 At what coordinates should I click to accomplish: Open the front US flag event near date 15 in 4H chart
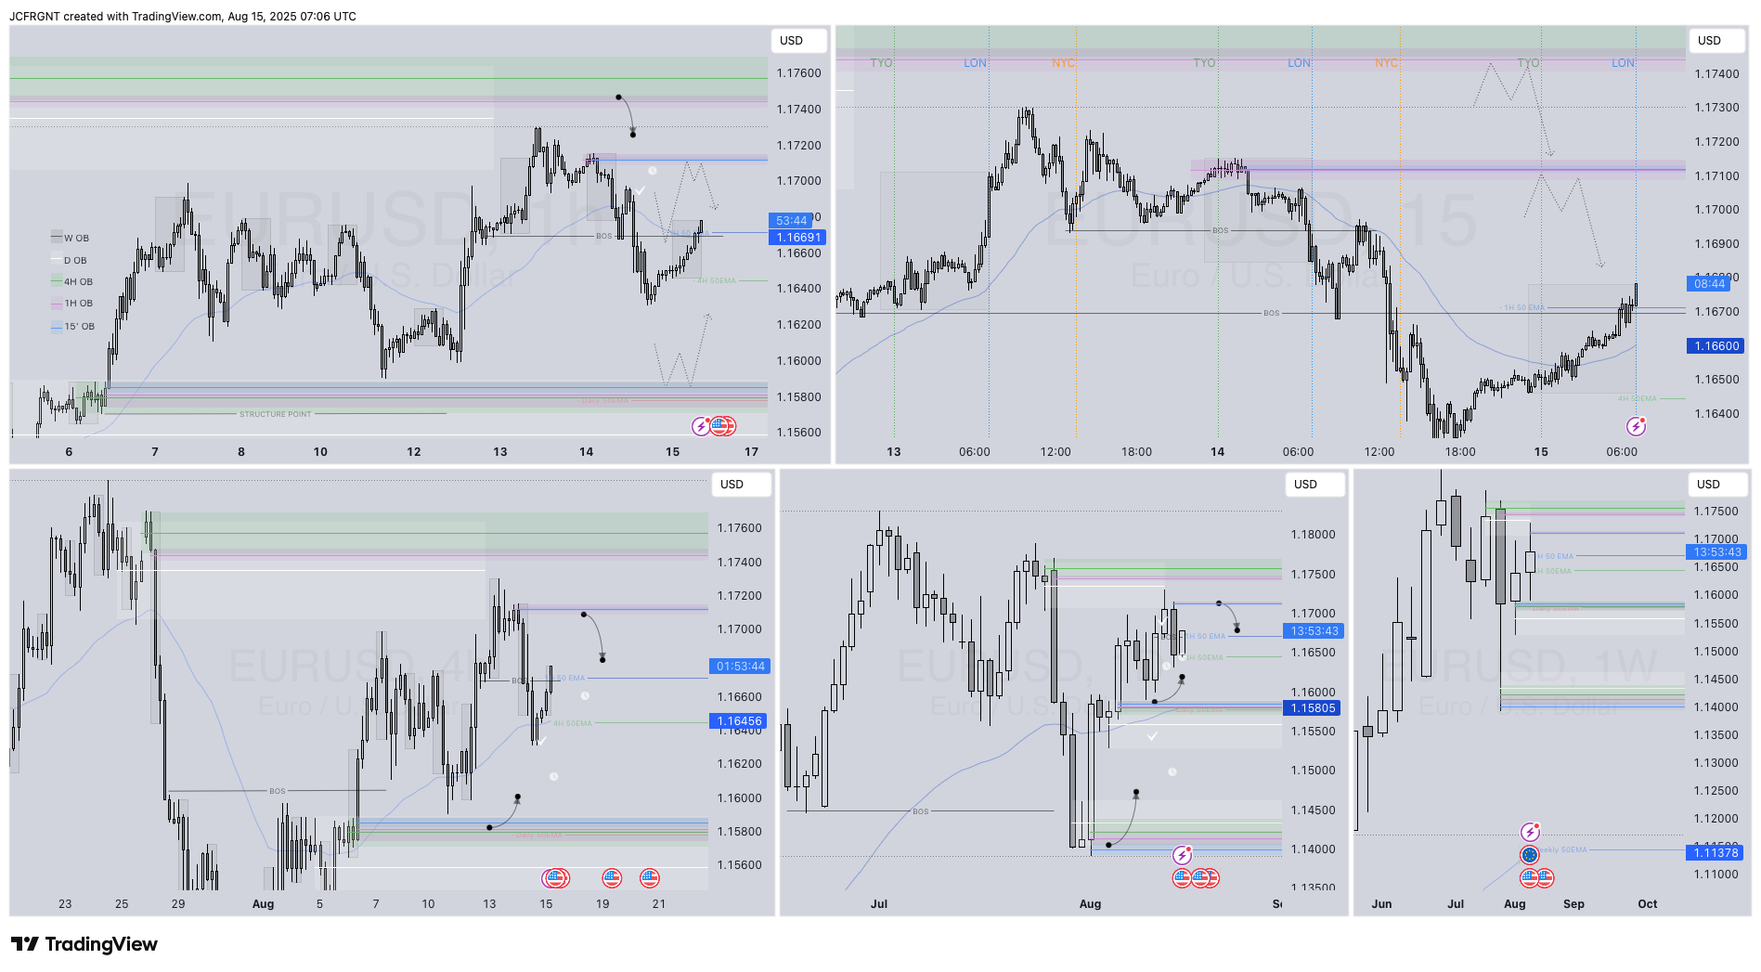[555, 877]
